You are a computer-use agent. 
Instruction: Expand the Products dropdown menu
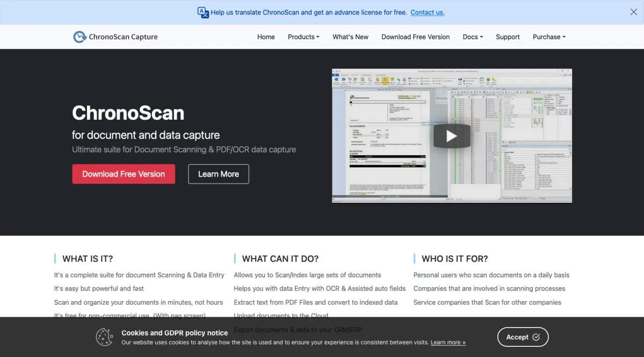(x=303, y=37)
